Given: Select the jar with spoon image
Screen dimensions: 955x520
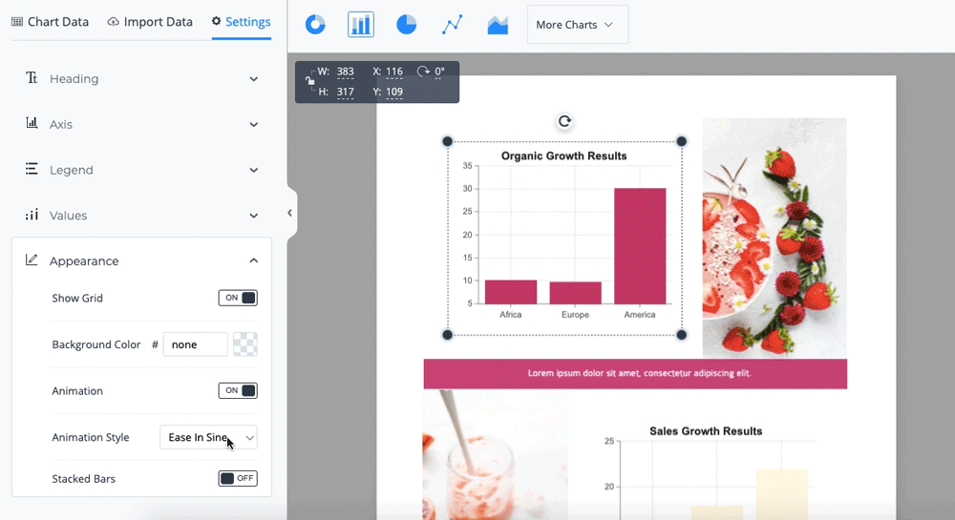Looking at the screenshot, I should pyautogui.click(x=495, y=455).
